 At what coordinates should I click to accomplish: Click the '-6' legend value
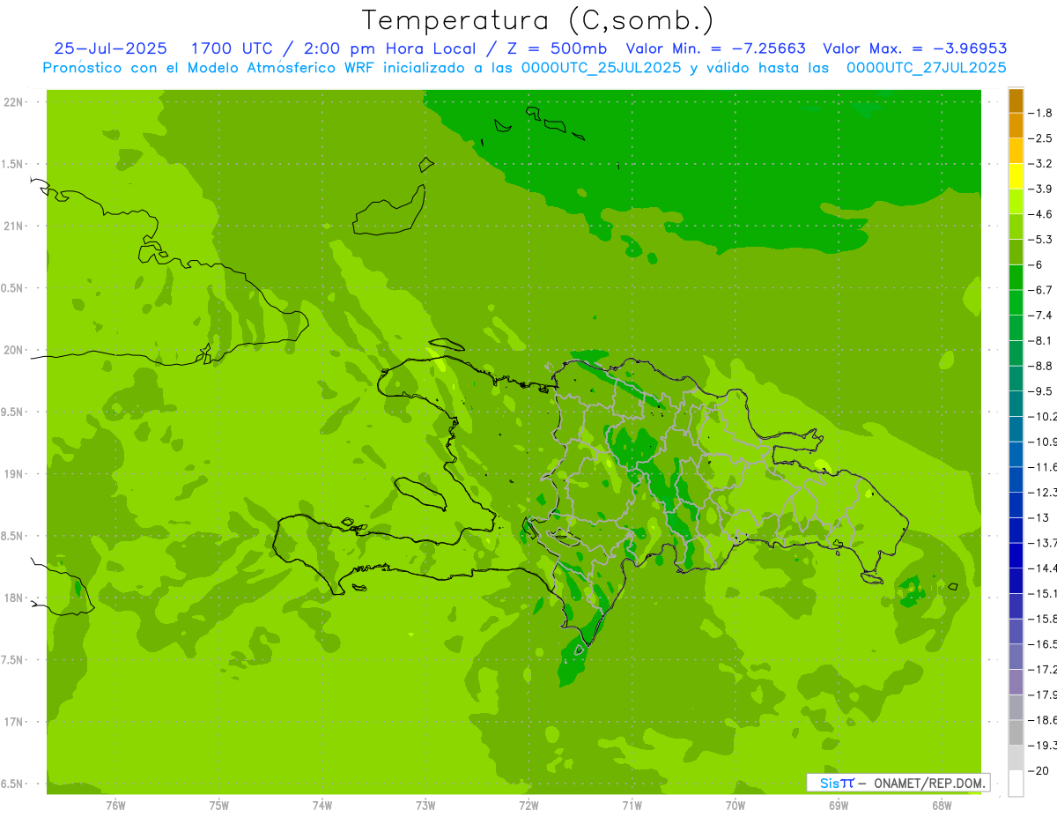pos(1036,264)
